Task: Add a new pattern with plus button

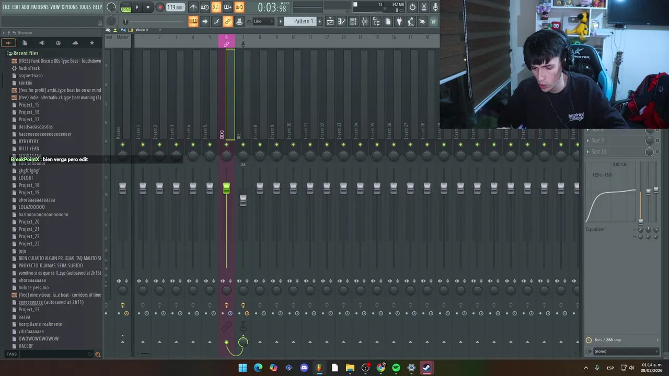Action: coord(320,21)
